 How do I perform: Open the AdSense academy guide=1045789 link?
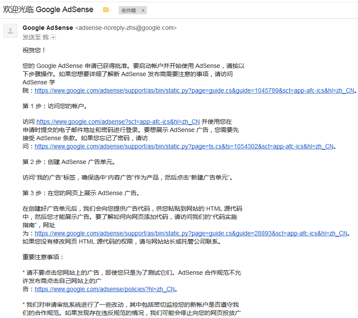[194, 90]
